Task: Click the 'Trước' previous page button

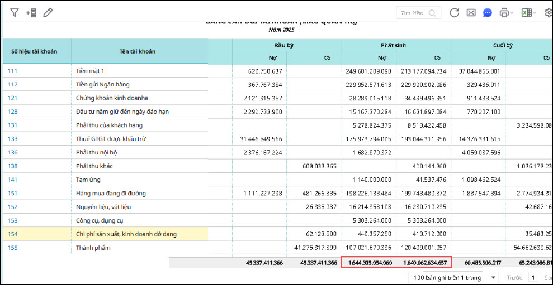Action: (514, 277)
